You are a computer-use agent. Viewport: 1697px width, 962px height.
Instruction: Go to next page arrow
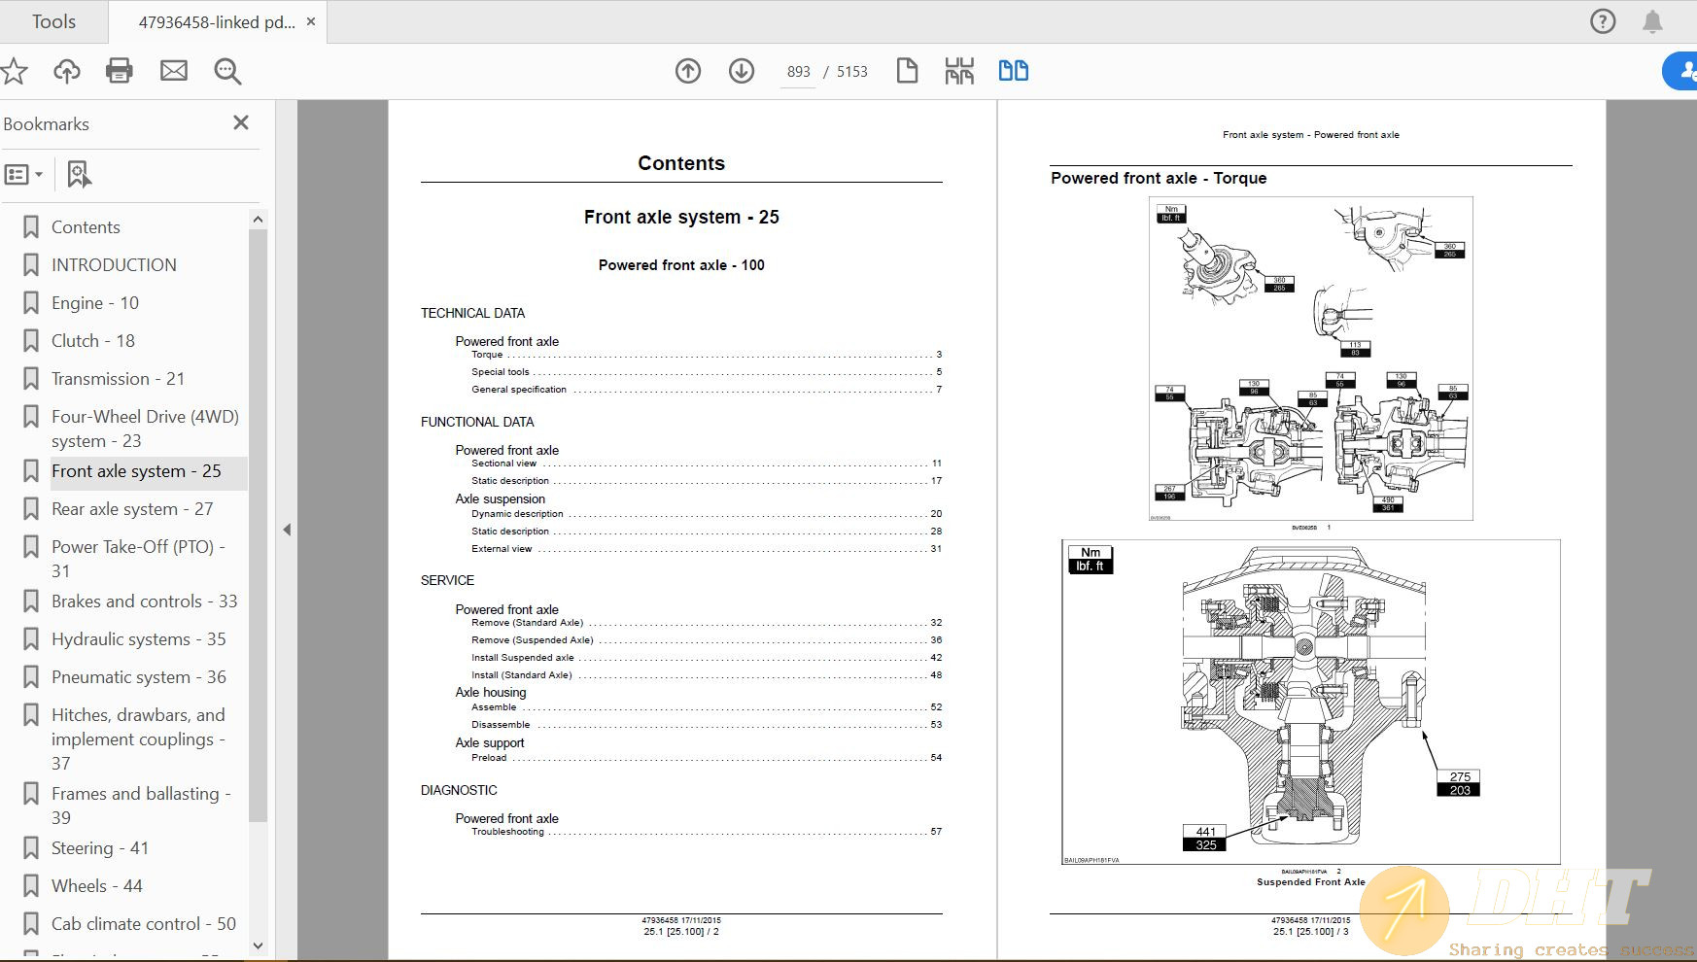click(x=742, y=71)
